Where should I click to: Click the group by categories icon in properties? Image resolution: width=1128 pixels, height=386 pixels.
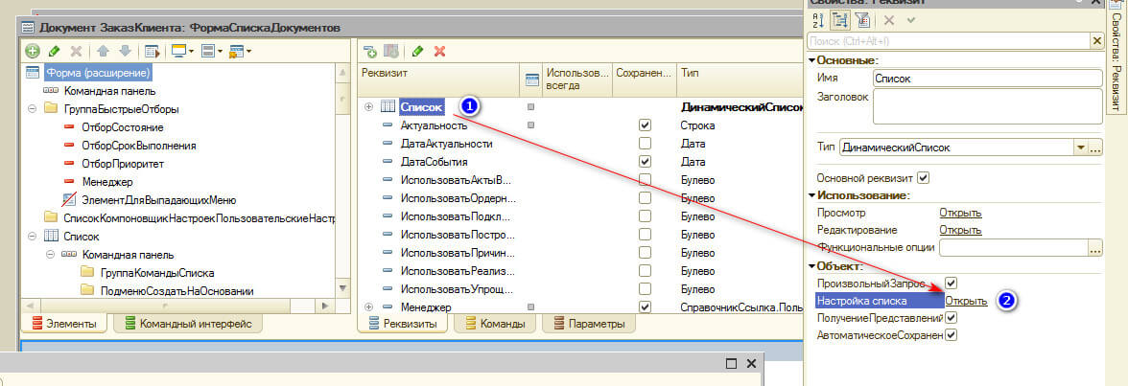click(840, 20)
